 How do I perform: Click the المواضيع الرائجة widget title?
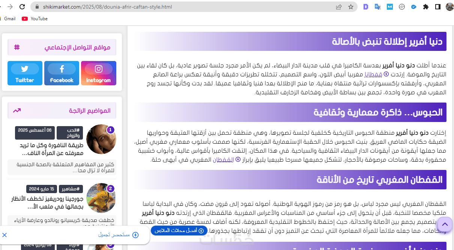[90, 111]
